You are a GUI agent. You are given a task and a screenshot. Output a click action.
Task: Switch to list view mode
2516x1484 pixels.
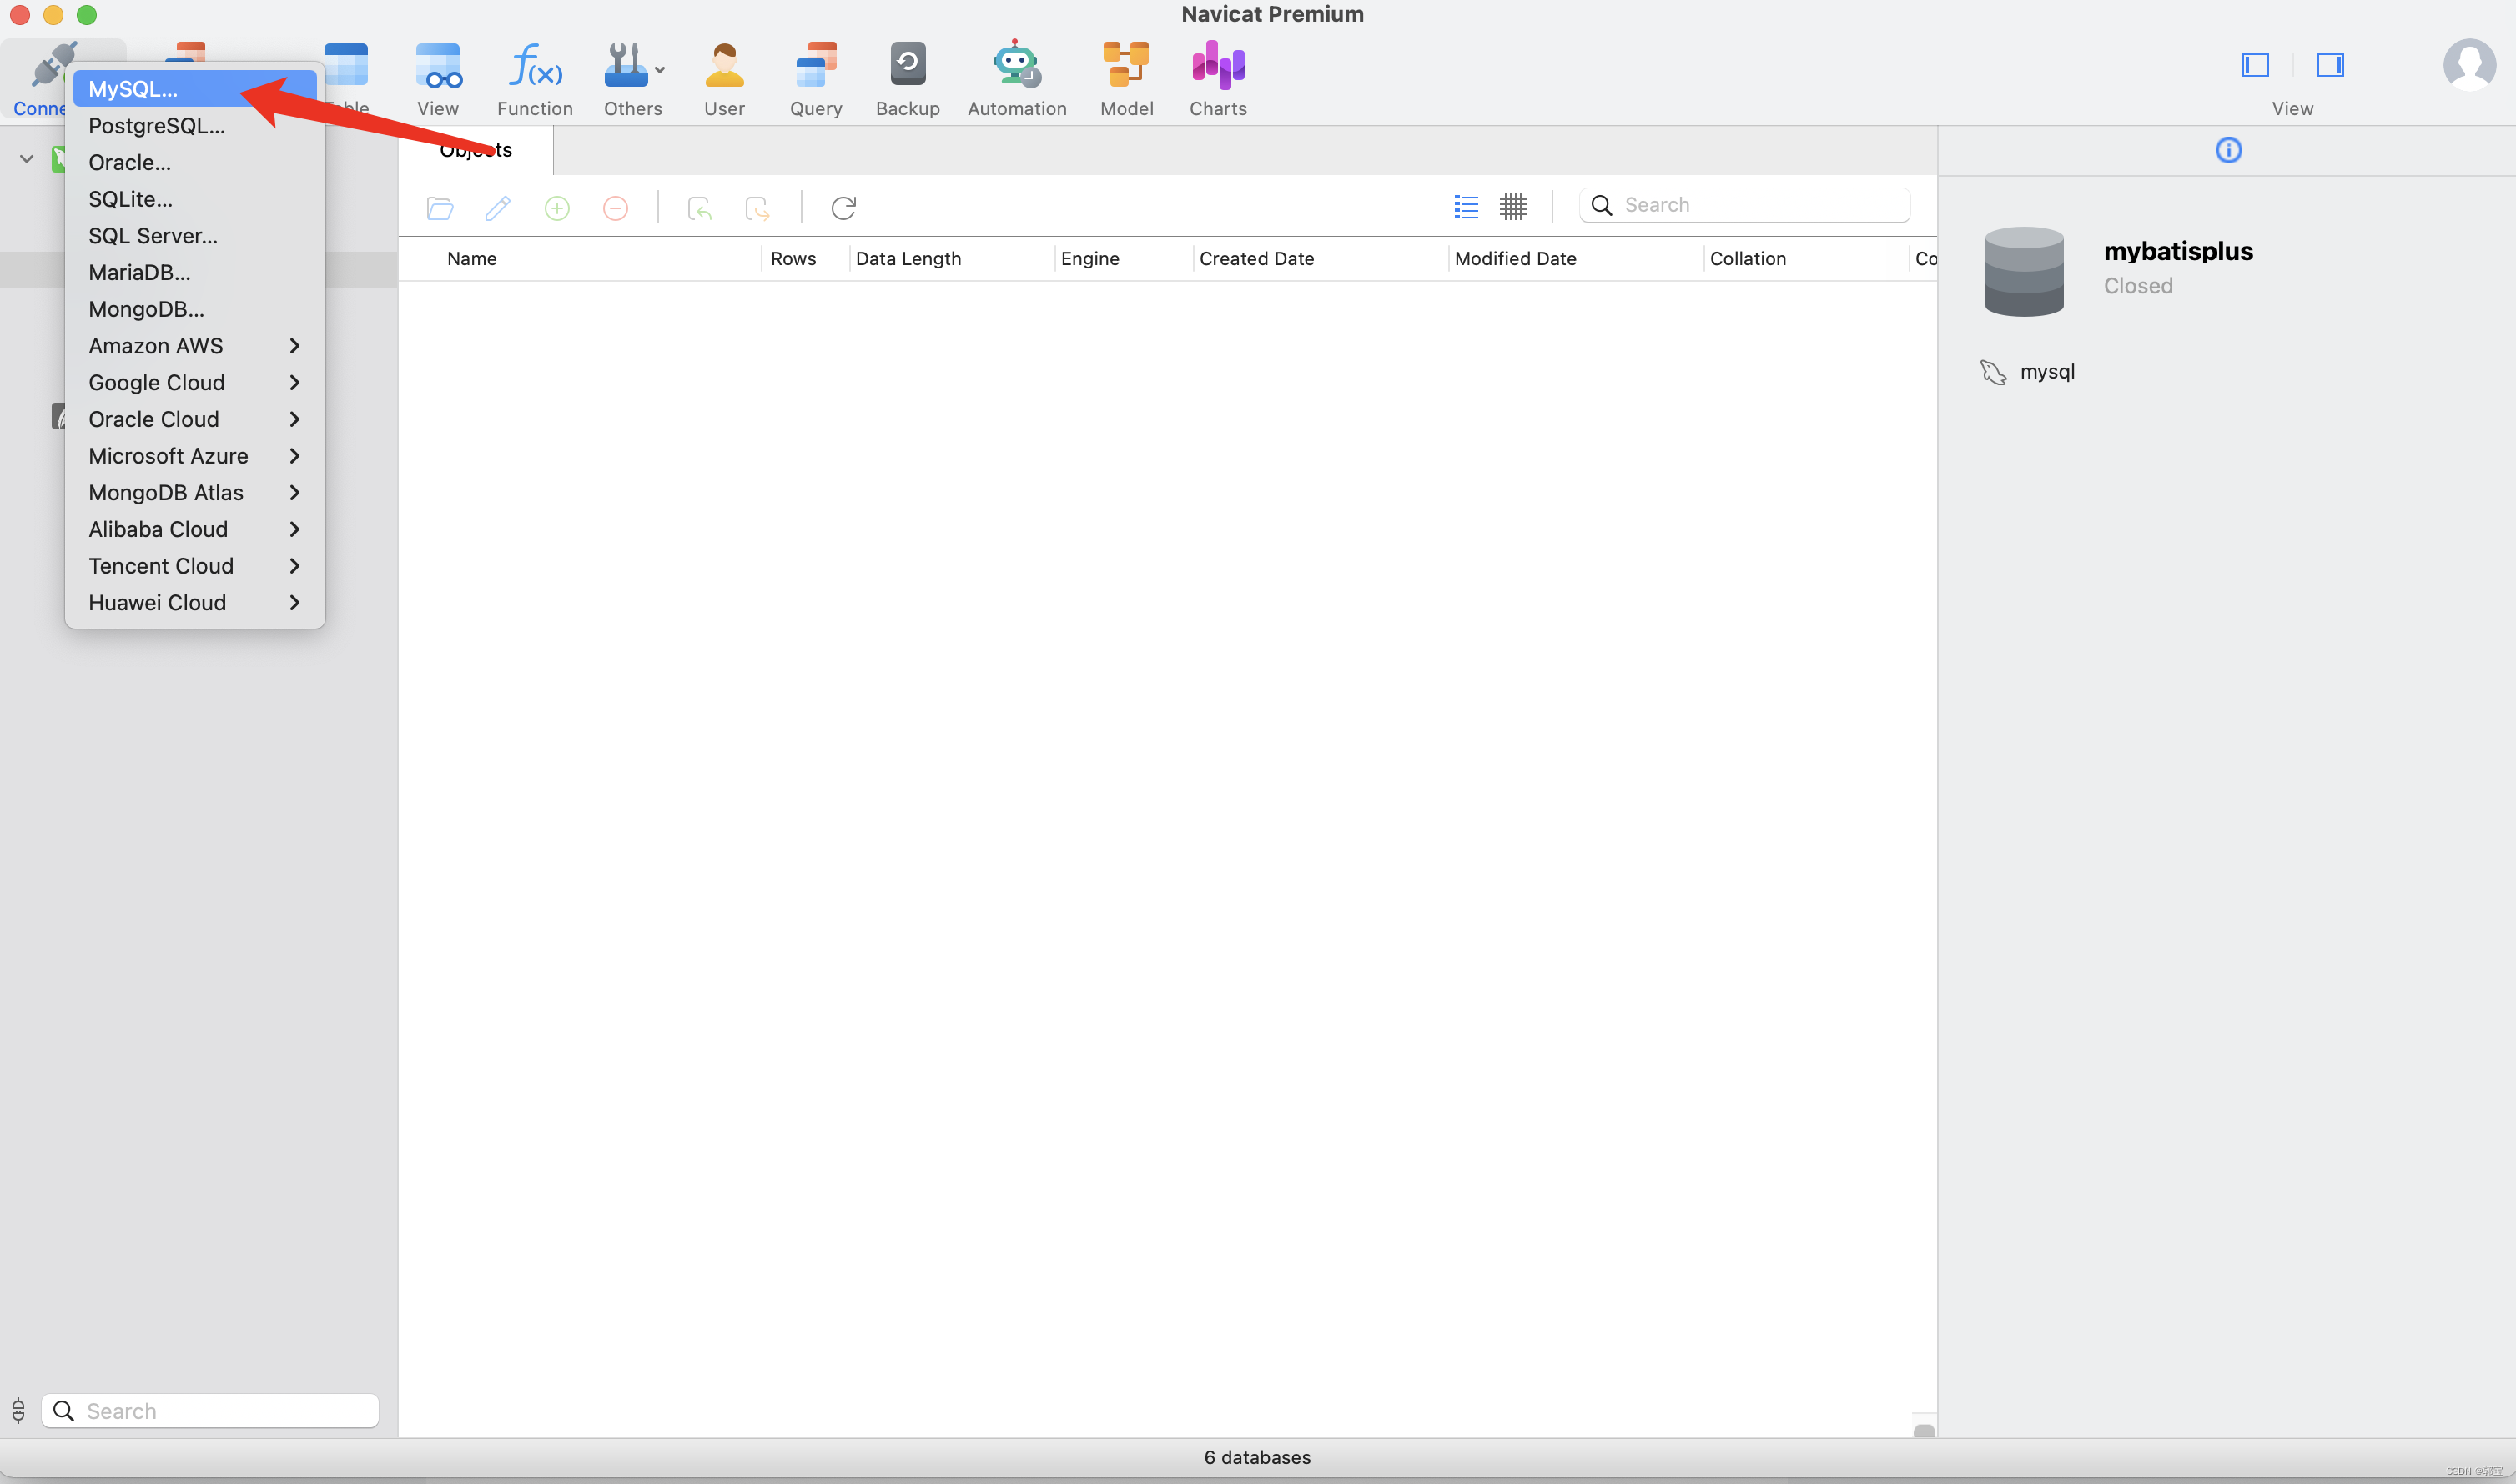pos(1466,207)
